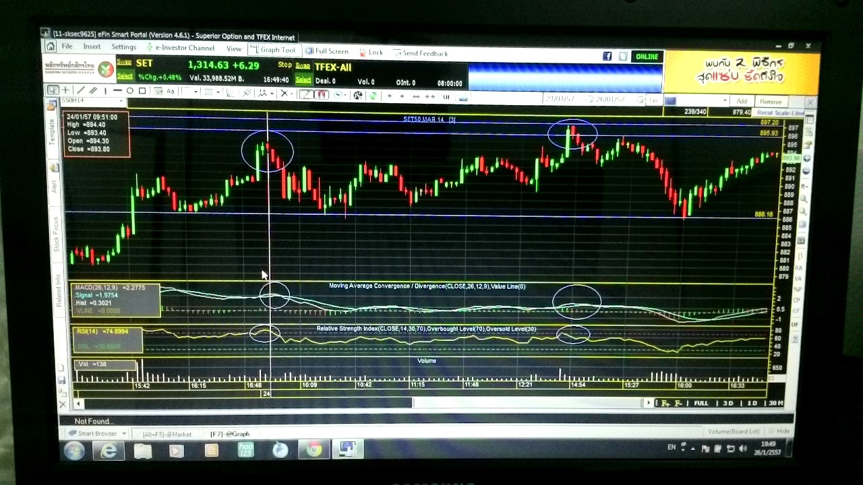Viewport: 863px width, 485px height.
Task: Pick the diagonal trend line tool
Action: [x=80, y=90]
